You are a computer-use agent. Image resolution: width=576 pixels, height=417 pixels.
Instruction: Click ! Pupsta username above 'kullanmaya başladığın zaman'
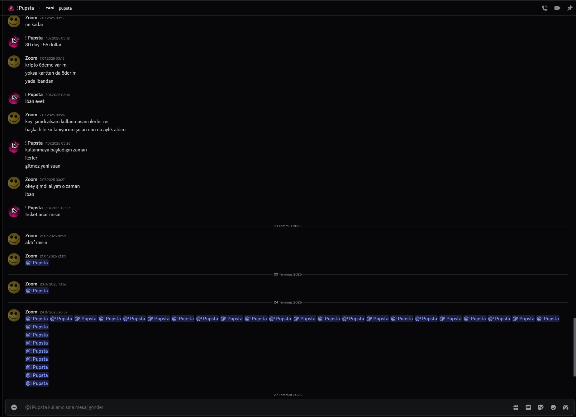coord(34,143)
